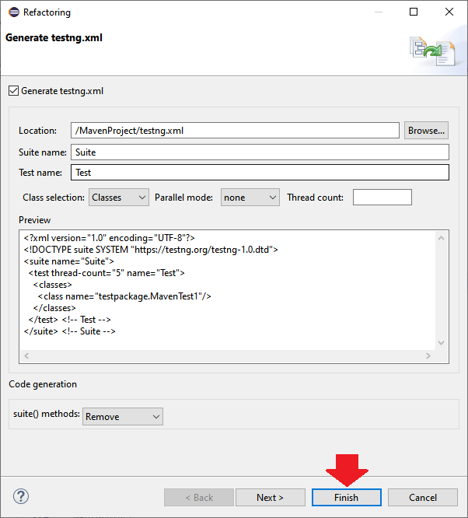
Task: Maximize the Refactoring dialog window
Action: [414, 12]
